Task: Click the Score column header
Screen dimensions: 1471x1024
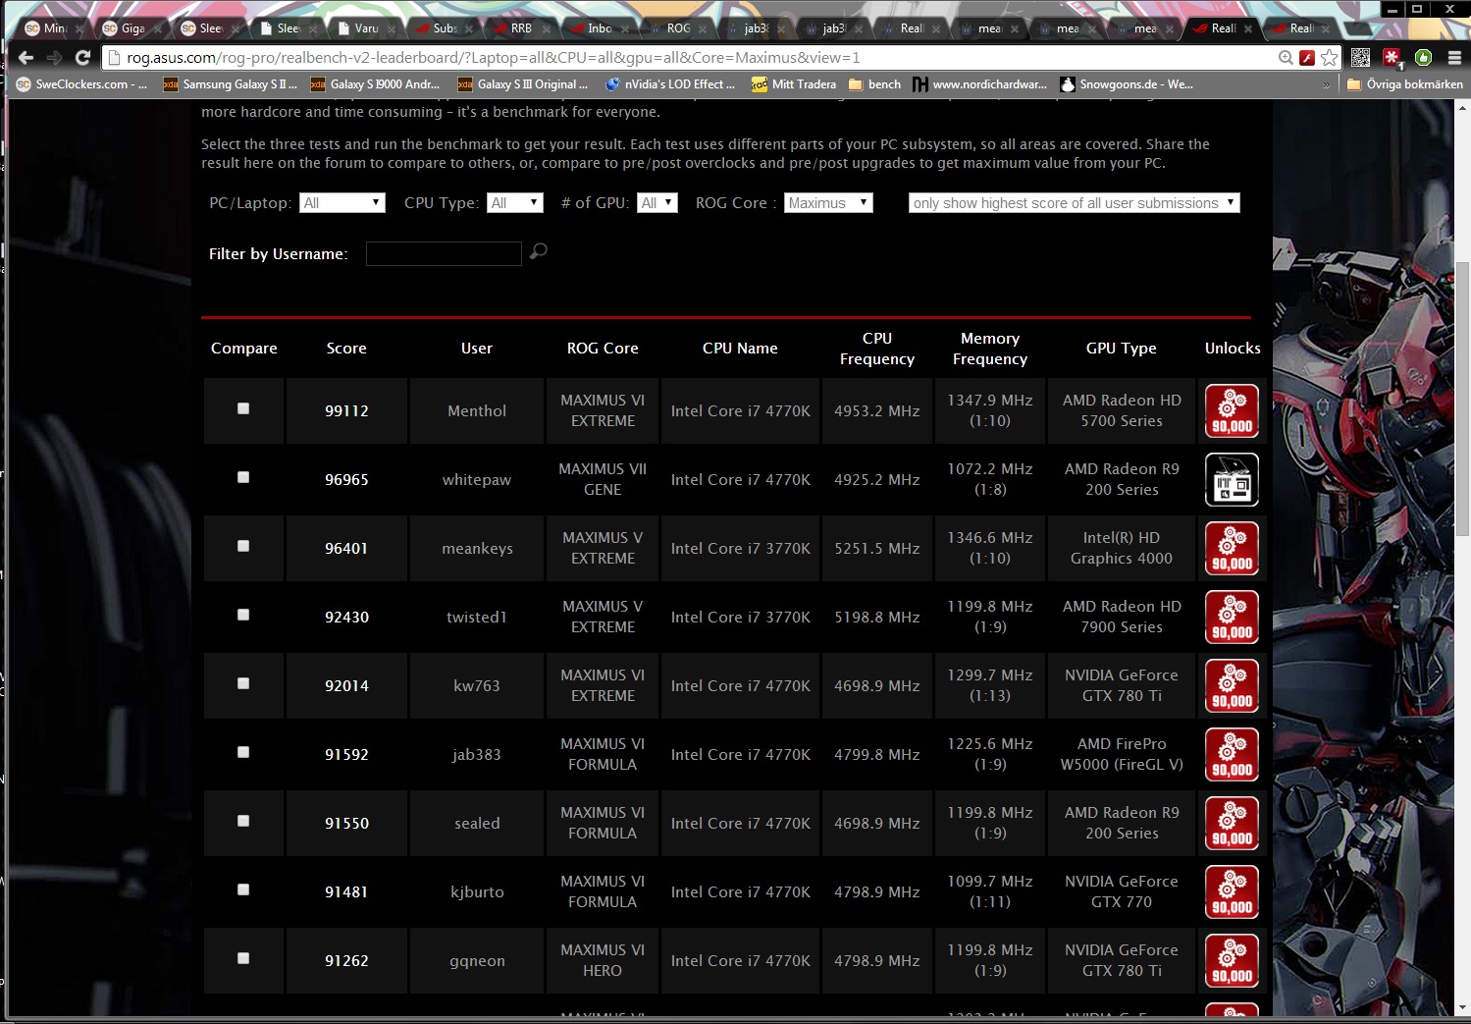Action: click(346, 349)
